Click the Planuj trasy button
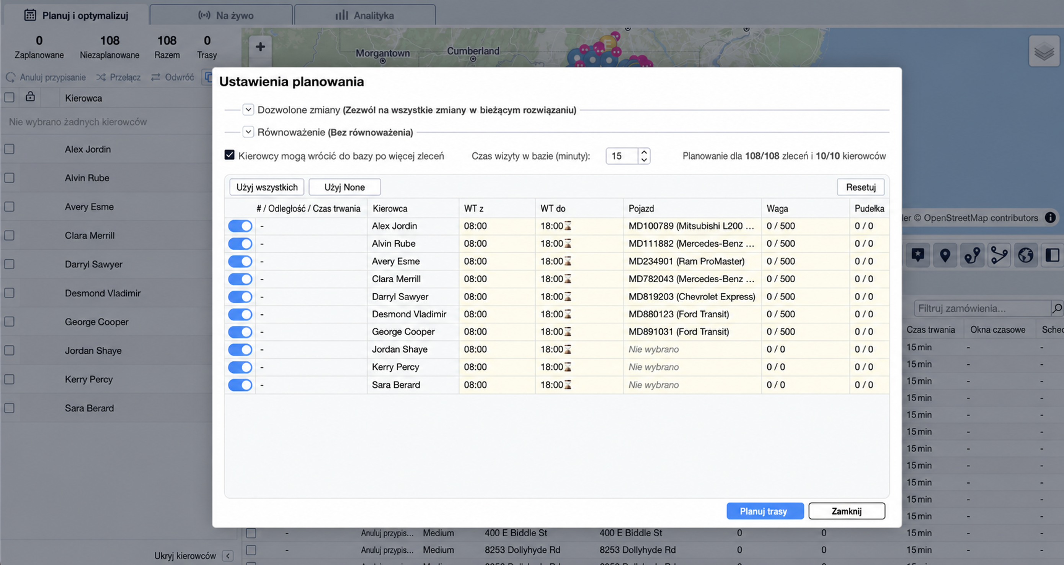The image size is (1064, 565). click(x=765, y=511)
